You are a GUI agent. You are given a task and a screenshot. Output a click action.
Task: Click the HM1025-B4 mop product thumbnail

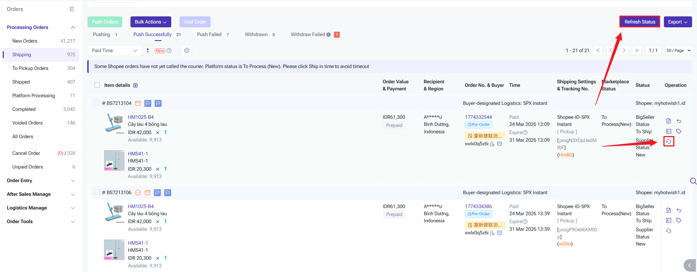[114, 123]
